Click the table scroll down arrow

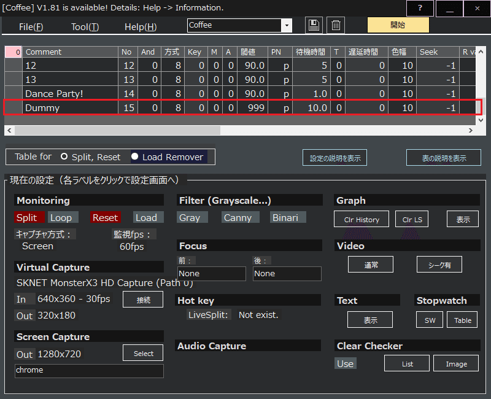[x=481, y=120]
